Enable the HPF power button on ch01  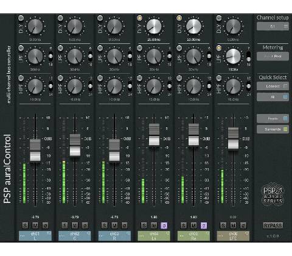coord(21,78)
